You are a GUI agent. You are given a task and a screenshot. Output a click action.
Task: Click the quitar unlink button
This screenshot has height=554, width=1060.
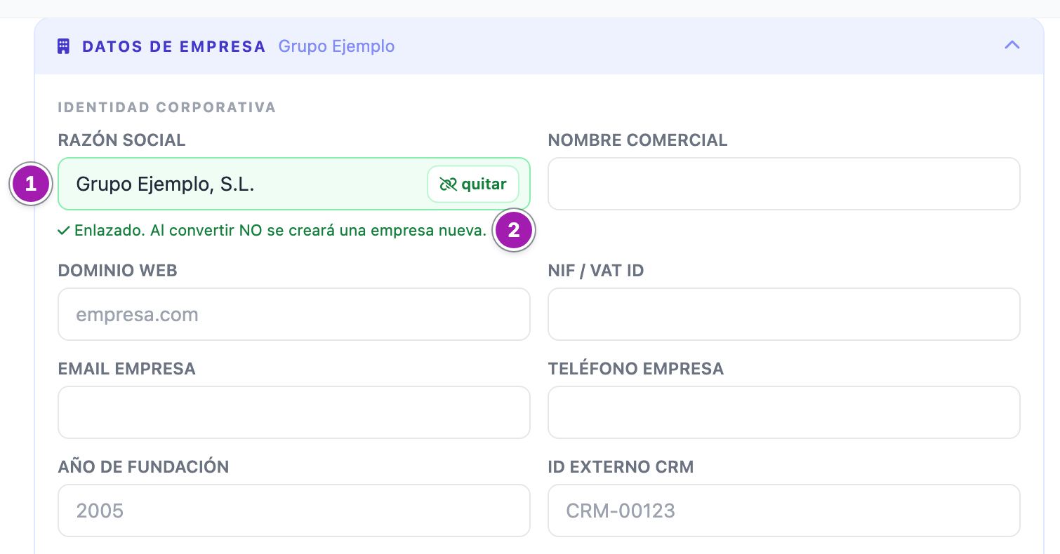(473, 184)
